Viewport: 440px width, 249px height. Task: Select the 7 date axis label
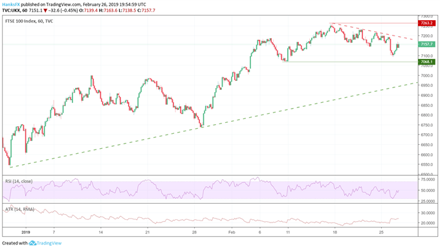[x=54, y=232]
